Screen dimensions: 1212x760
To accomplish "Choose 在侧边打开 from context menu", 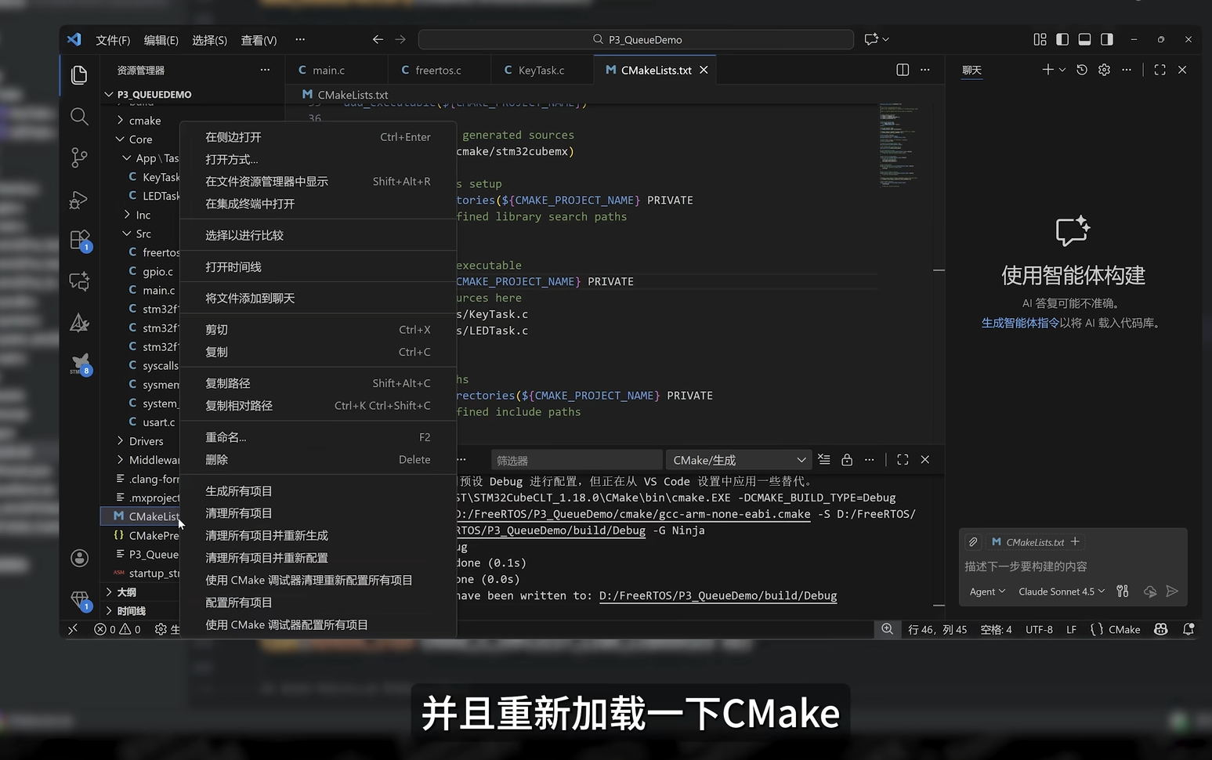I will [x=318, y=137].
